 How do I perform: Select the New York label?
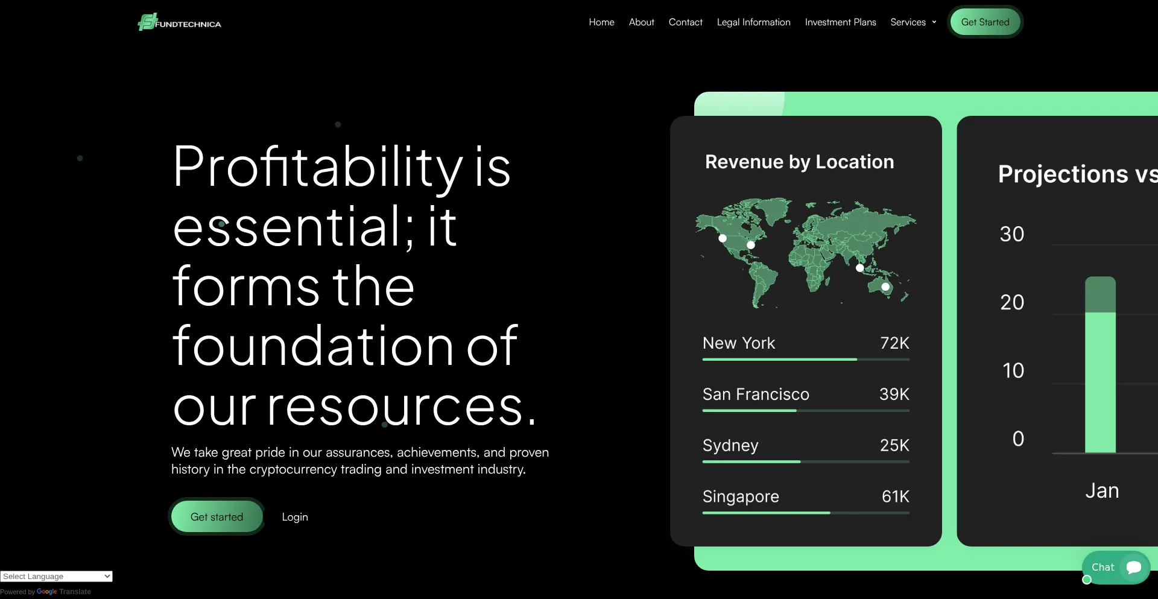(739, 343)
